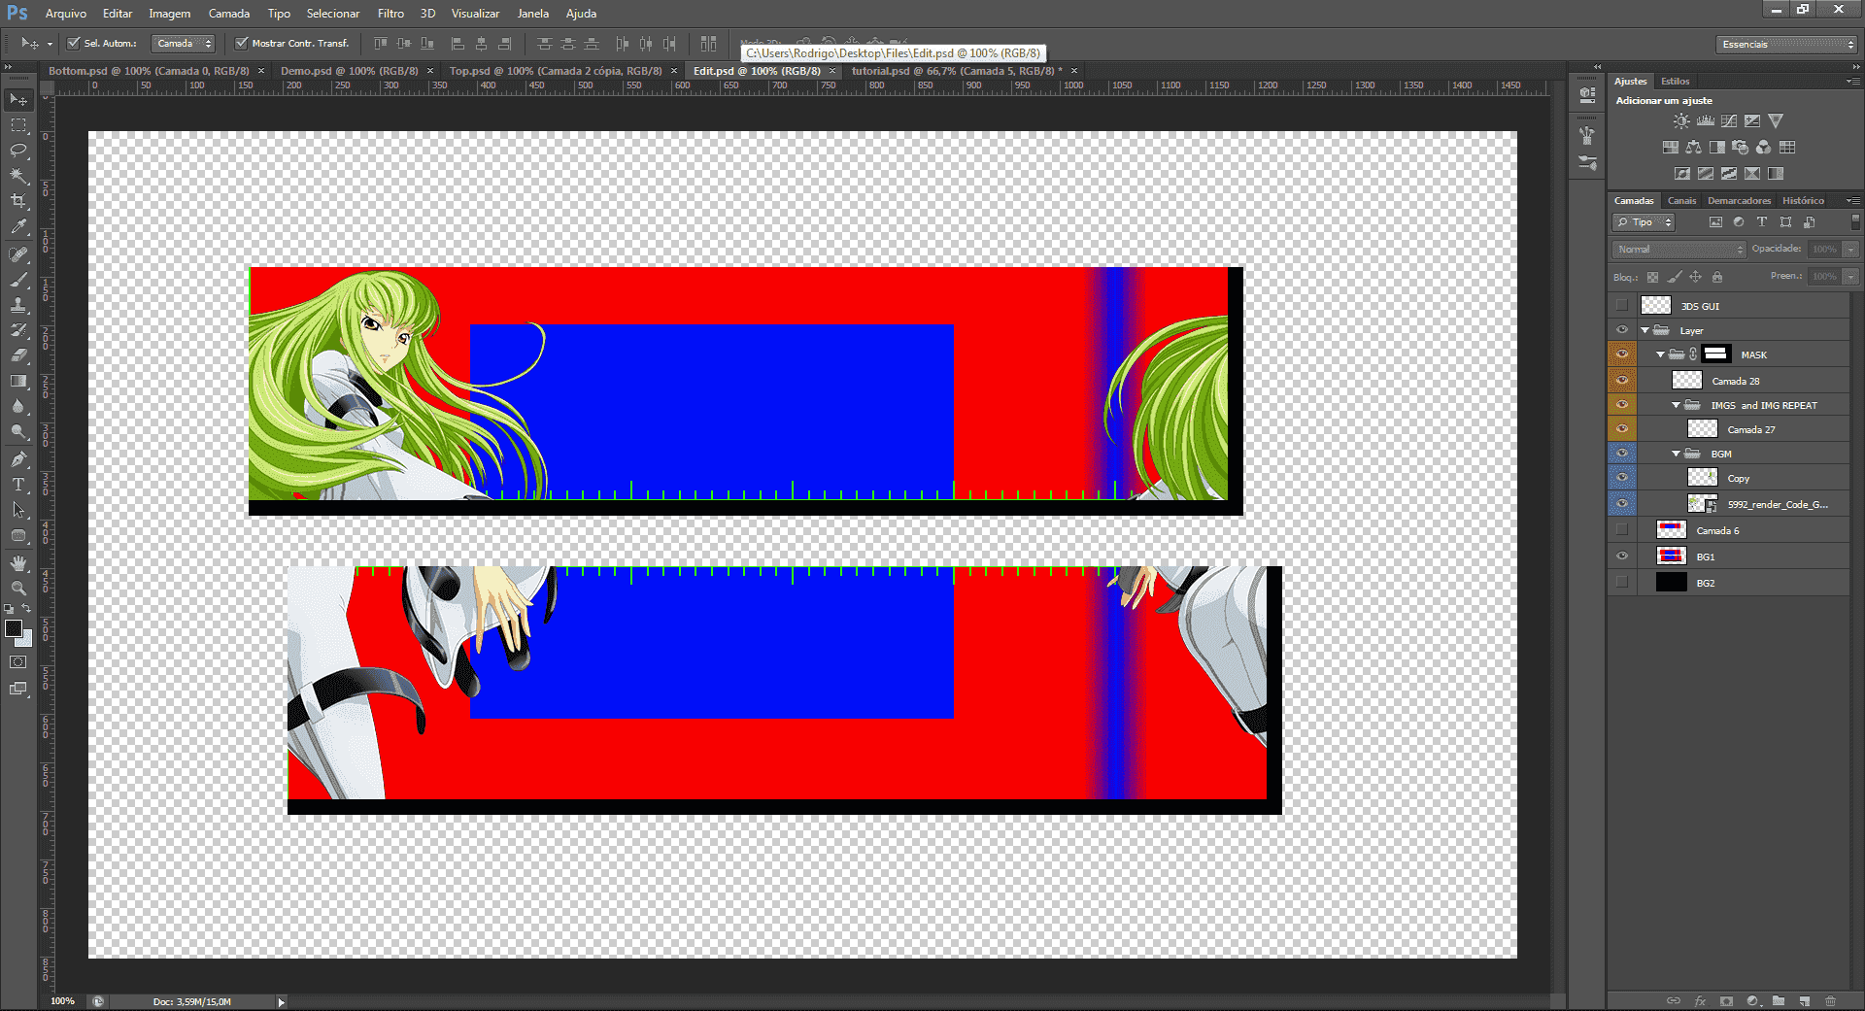Screen dimensions: 1865x1011
Task: Add a Levels adjustment
Action: pos(1706,121)
